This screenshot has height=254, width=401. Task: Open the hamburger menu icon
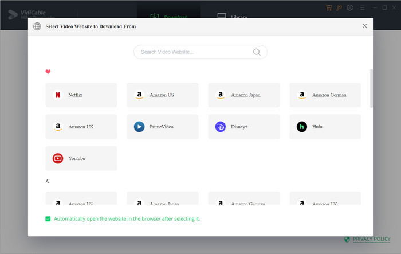click(363, 8)
